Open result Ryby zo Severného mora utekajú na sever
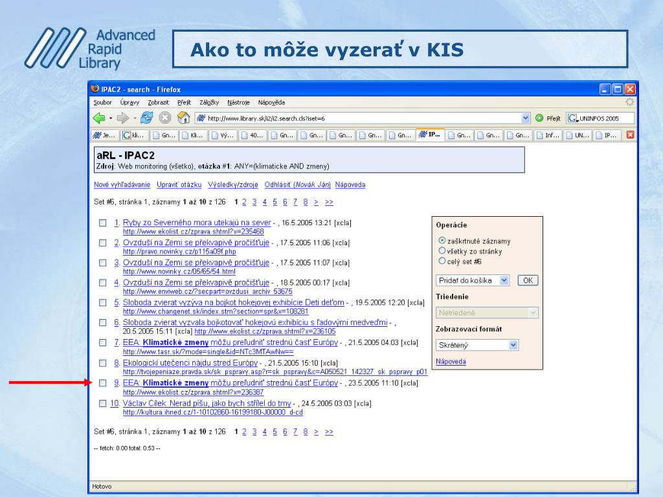663x497 pixels. 197,223
